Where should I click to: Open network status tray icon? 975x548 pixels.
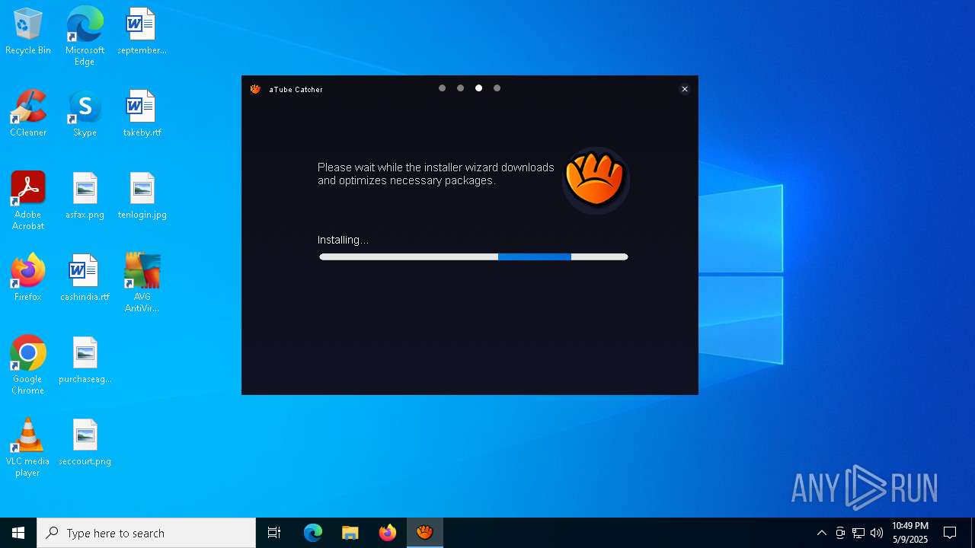click(858, 533)
